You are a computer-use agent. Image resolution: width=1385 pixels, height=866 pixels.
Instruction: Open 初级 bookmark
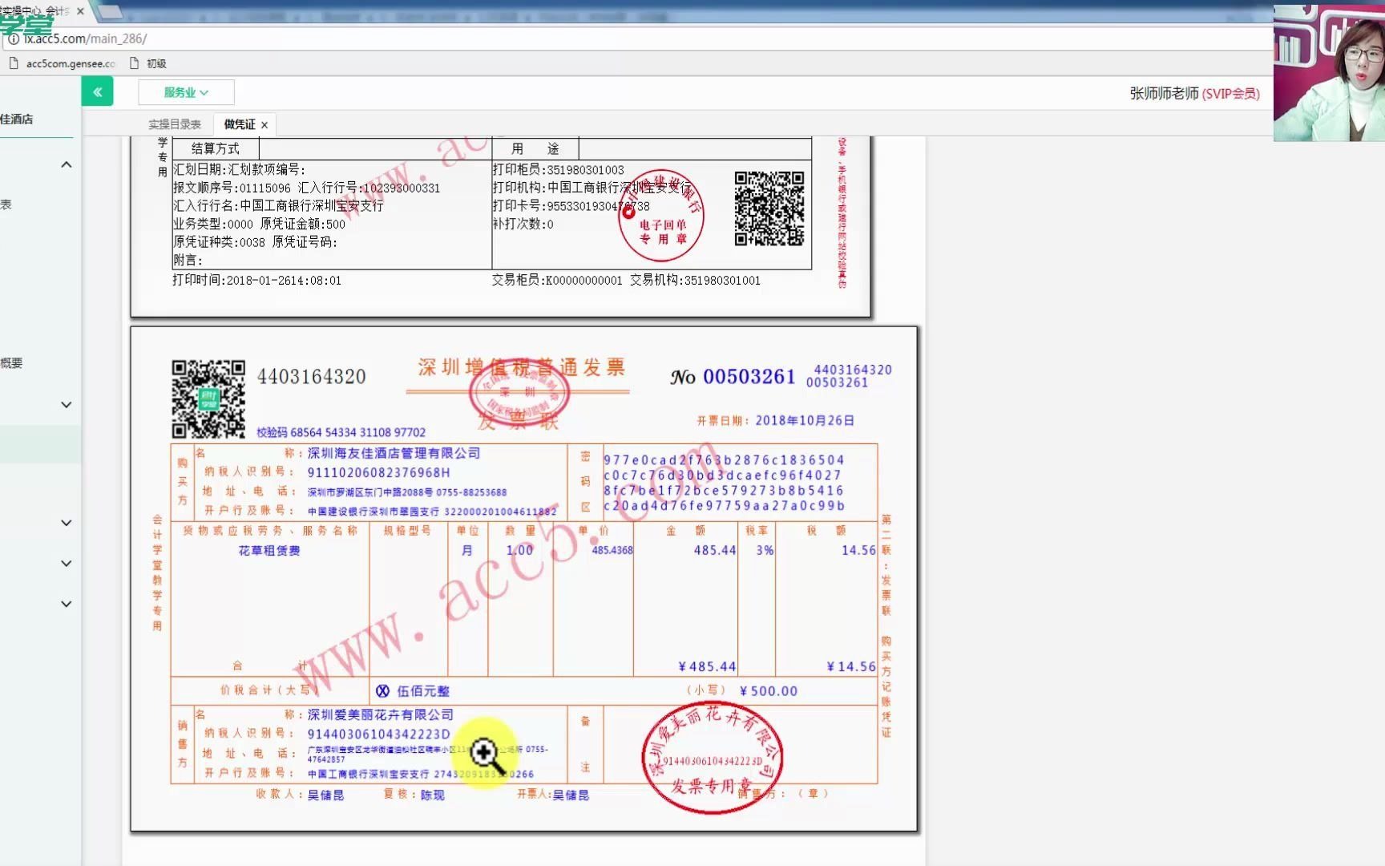[x=148, y=63]
